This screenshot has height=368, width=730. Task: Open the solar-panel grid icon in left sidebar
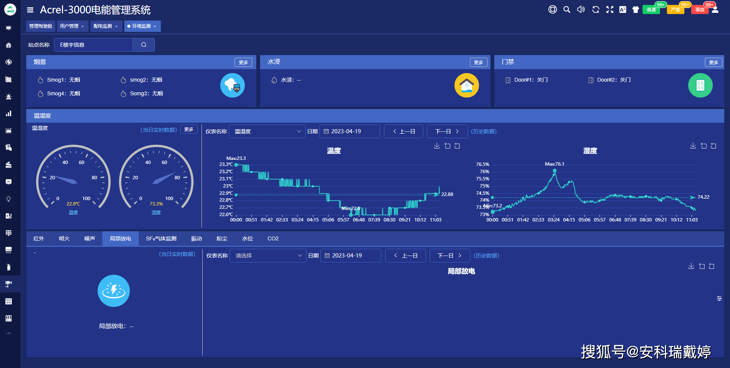pos(9,233)
